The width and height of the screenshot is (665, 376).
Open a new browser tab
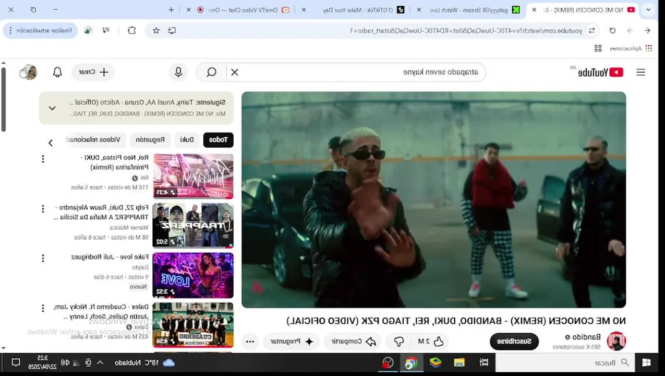(x=171, y=9)
